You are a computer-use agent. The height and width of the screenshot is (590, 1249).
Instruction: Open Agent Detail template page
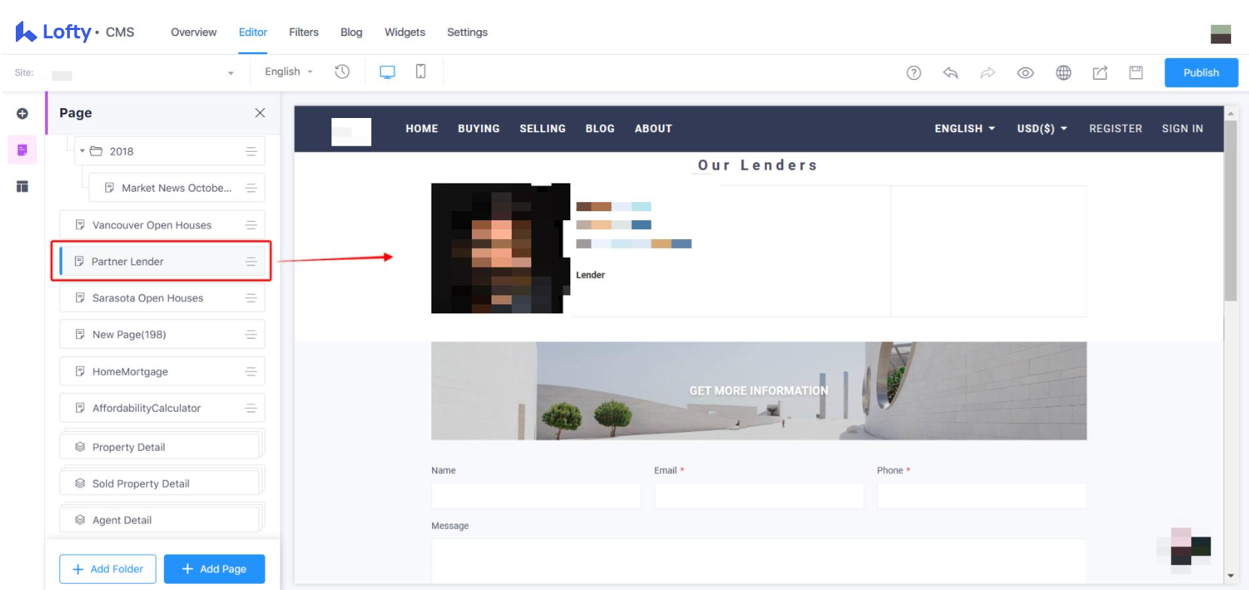click(160, 520)
